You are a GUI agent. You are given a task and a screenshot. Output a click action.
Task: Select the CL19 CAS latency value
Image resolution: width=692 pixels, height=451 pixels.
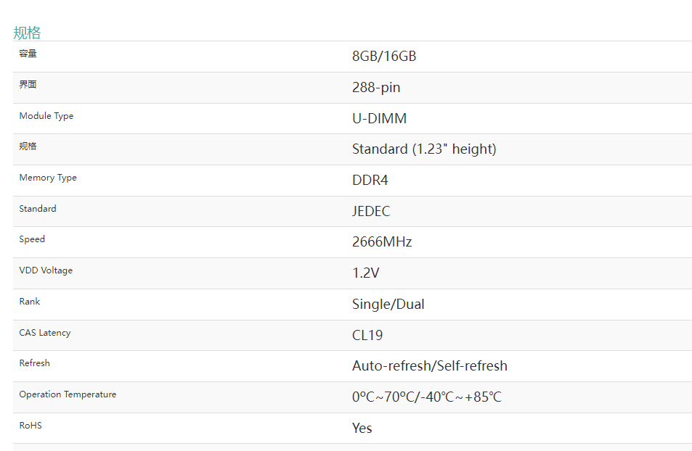(x=367, y=335)
